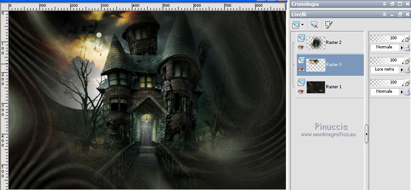Toggle visibility of Raster 3 layer
Viewport: 411px width, 190px height.
point(301,69)
